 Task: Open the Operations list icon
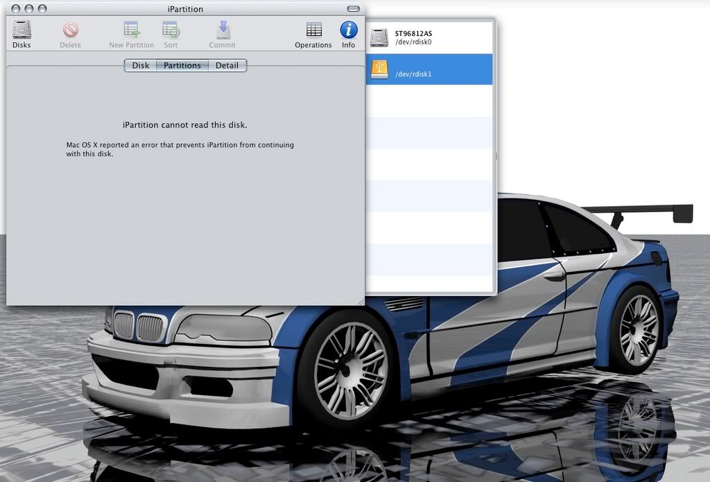point(313,31)
